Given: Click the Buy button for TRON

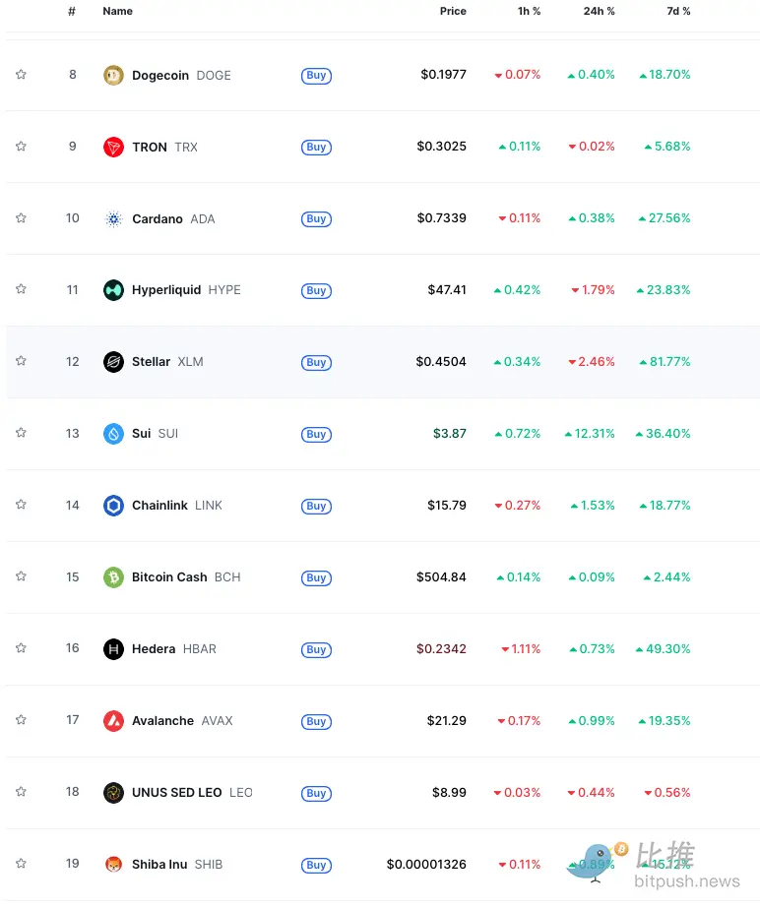Looking at the screenshot, I should (x=316, y=148).
